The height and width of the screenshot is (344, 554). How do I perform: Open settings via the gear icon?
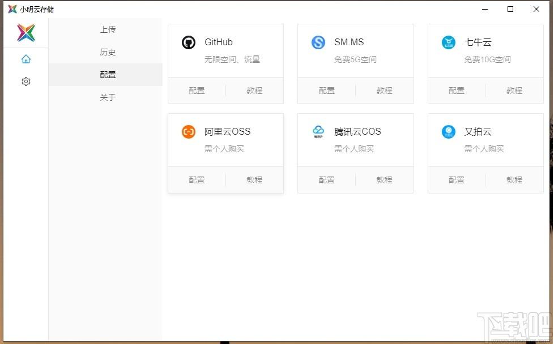click(x=26, y=81)
